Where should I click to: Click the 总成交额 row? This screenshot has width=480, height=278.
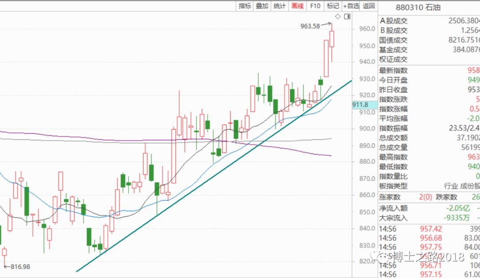click(429, 138)
